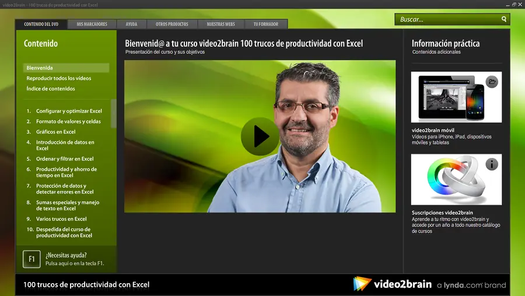Click the folder icon on video2brain móvil thumbnail
The image size is (525, 296).
[492, 82]
